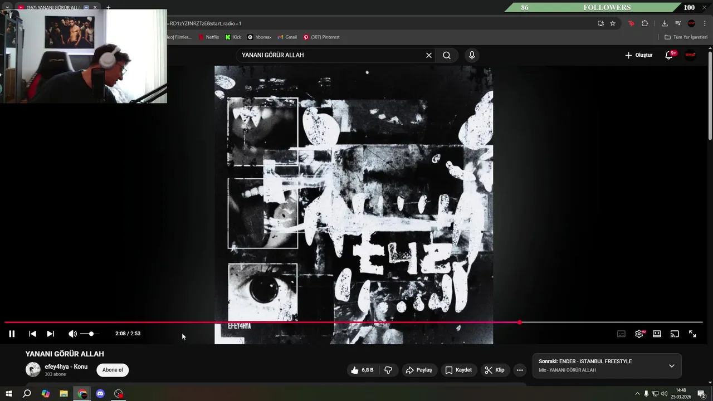
Task: Open Chrome media controls icon
Action: [x=678, y=23]
